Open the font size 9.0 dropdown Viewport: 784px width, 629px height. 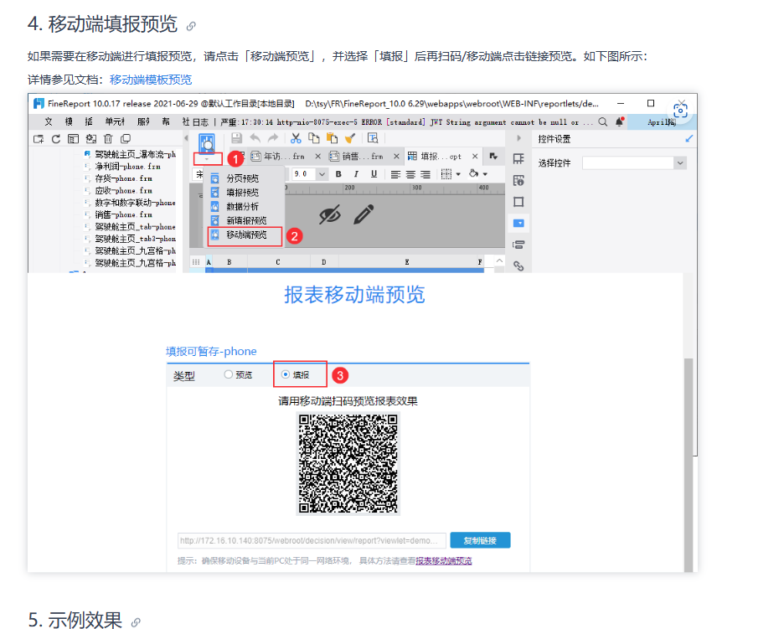point(322,174)
